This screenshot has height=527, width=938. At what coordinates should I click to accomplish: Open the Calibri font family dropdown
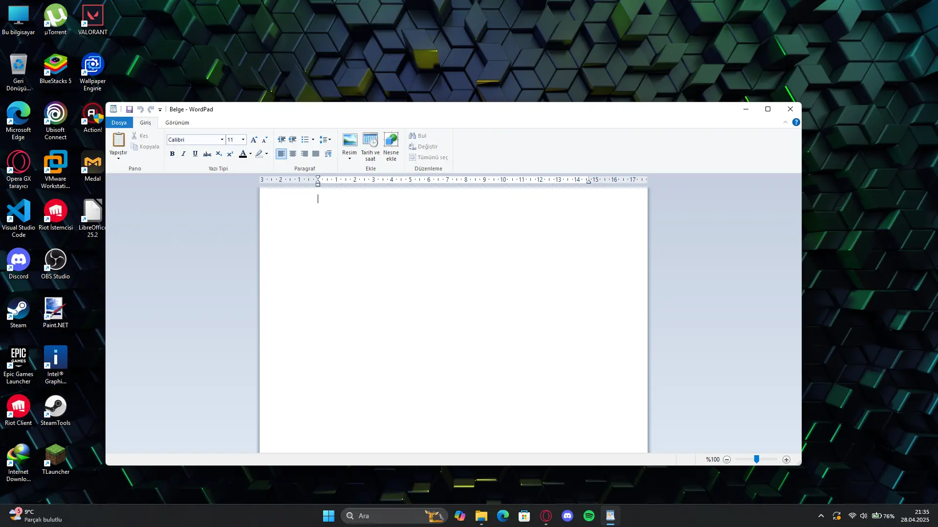[222, 140]
